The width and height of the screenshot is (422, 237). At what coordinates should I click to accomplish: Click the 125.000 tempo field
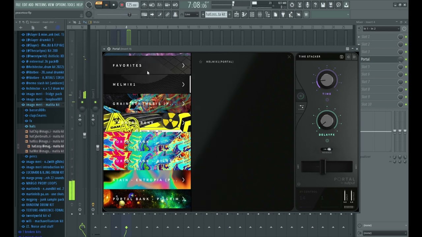tap(132, 5)
